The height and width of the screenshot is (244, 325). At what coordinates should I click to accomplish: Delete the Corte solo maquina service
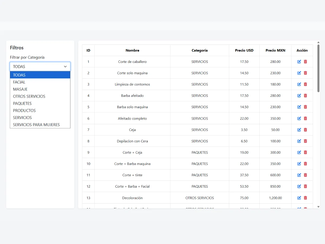pos(305,73)
